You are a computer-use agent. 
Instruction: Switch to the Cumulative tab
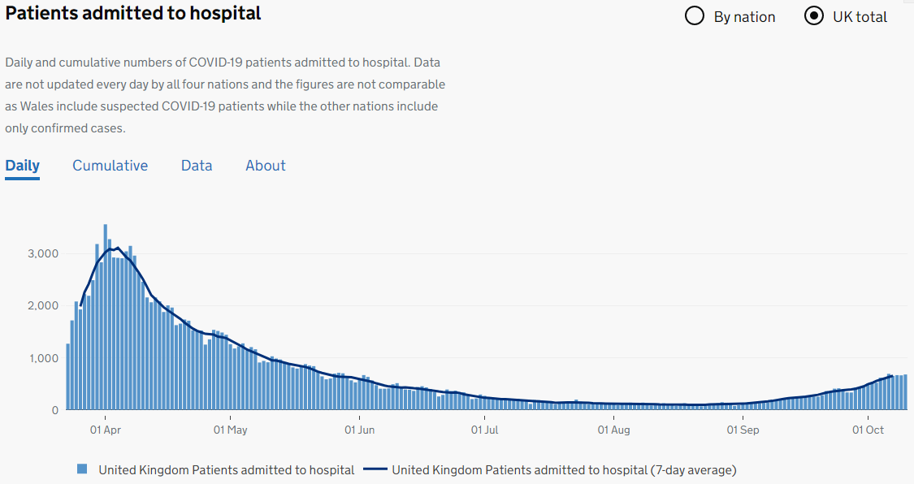coord(110,166)
